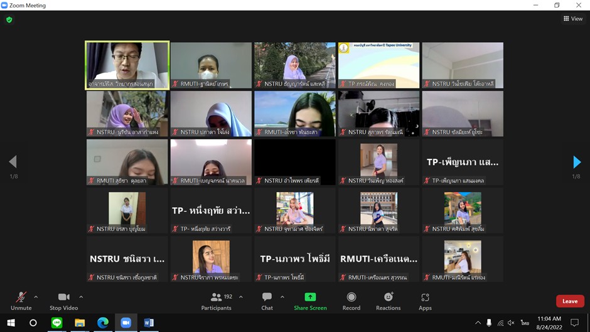The height and width of the screenshot is (332, 590).
Task: Click the red Leave button
Action: [x=569, y=301]
